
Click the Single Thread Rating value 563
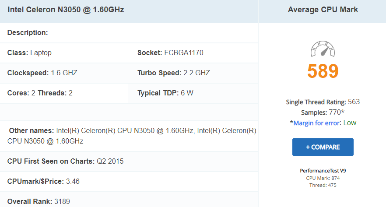pos(354,102)
